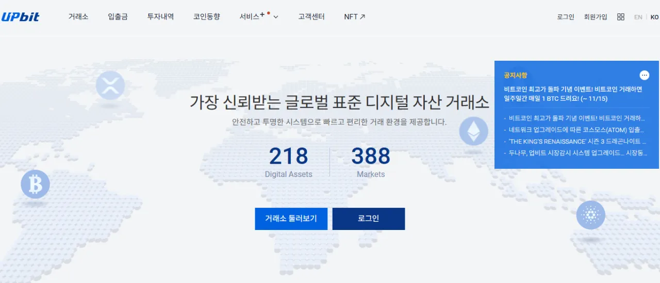The image size is (660, 283).
Task: Click the XRP coin icon
Action: (110, 85)
